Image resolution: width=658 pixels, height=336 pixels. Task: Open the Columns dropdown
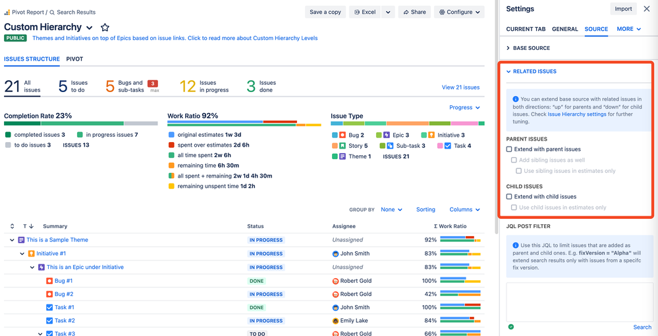click(464, 210)
